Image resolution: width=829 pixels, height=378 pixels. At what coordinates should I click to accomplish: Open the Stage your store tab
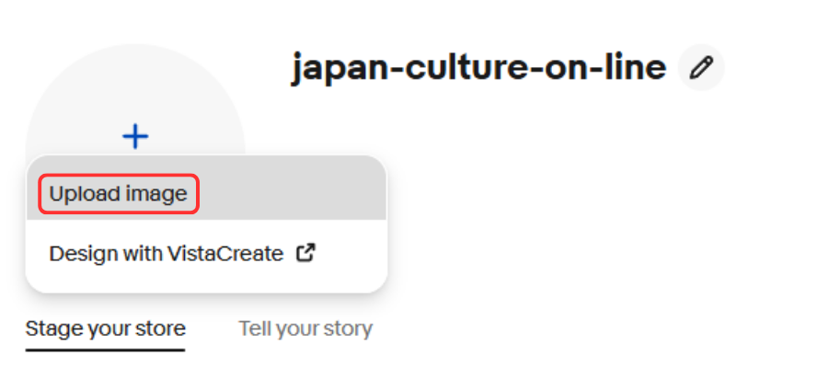tap(106, 328)
